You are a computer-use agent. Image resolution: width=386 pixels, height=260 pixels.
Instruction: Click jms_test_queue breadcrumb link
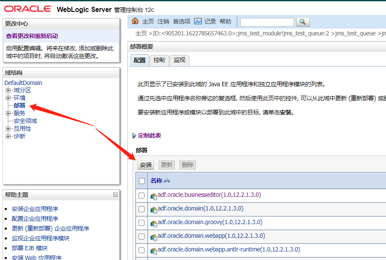pyautogui.click(x=355, y=33)
